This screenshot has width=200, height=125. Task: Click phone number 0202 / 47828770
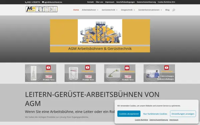tap(33, 2)
